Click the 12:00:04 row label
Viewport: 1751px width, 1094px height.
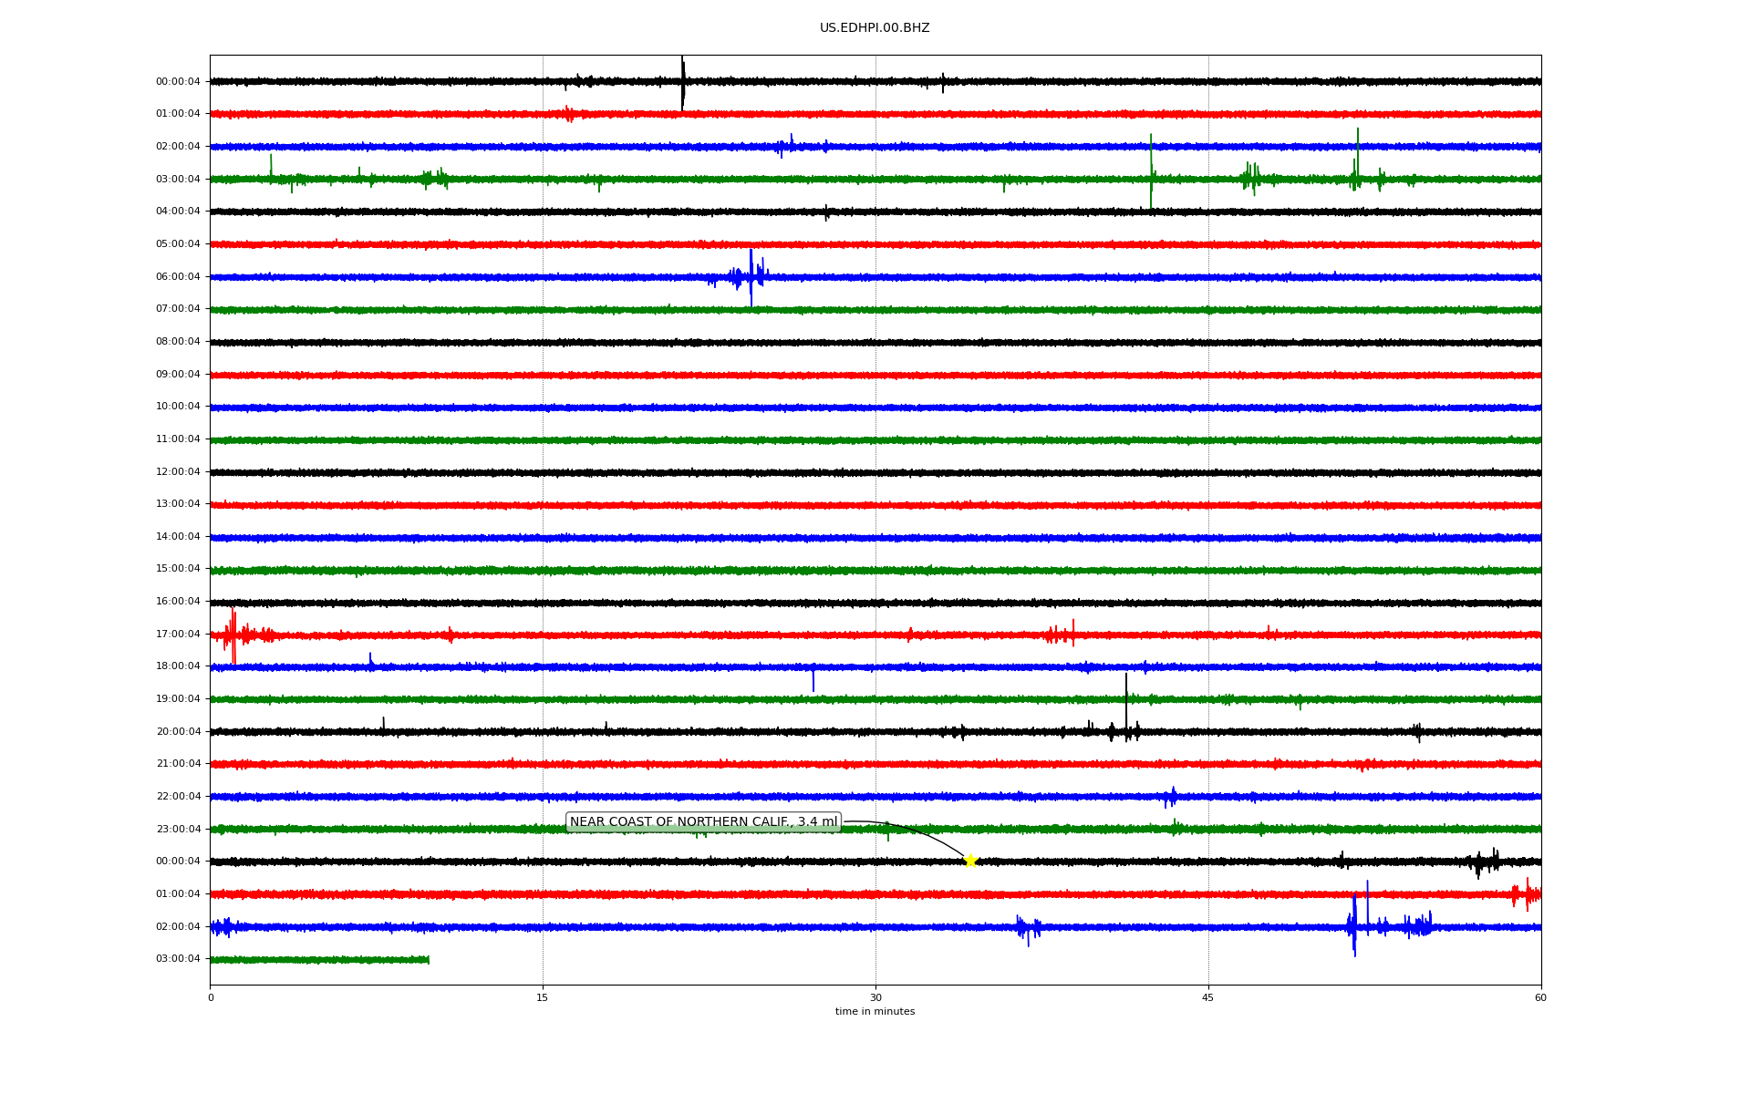pos(178,472)
